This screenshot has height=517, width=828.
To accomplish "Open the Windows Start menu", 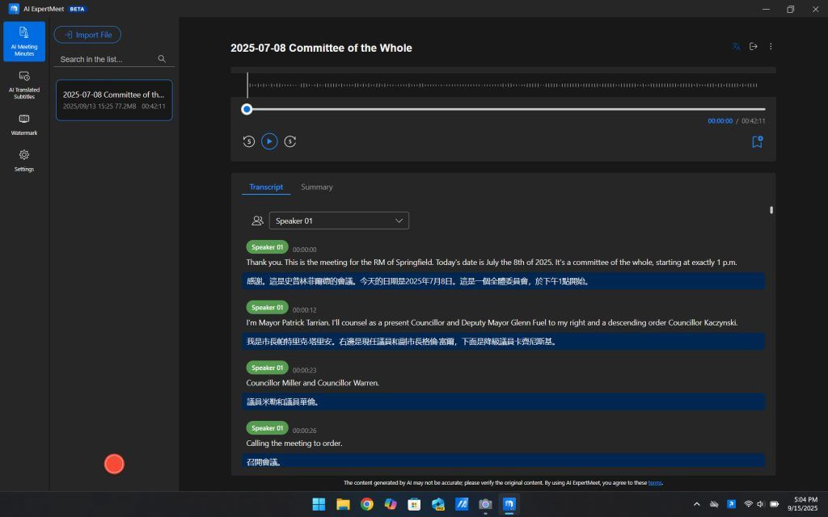I will pyautogui.click(x=319, y=504).
